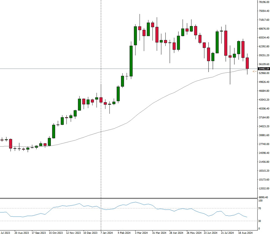This screenshot has height=234, width=270.
Task: Click the long-wick doji candle of early August 2024
Action: pos(230,57)
